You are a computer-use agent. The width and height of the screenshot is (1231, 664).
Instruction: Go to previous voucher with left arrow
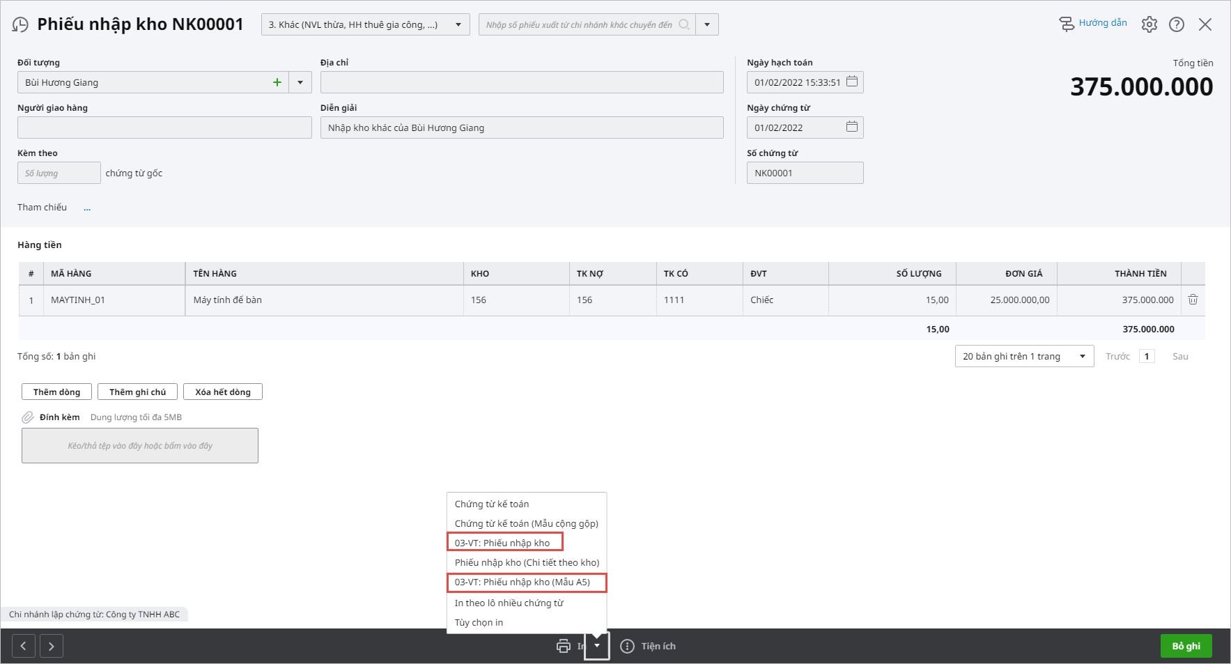pyautogui.click(x=24, y=646)
